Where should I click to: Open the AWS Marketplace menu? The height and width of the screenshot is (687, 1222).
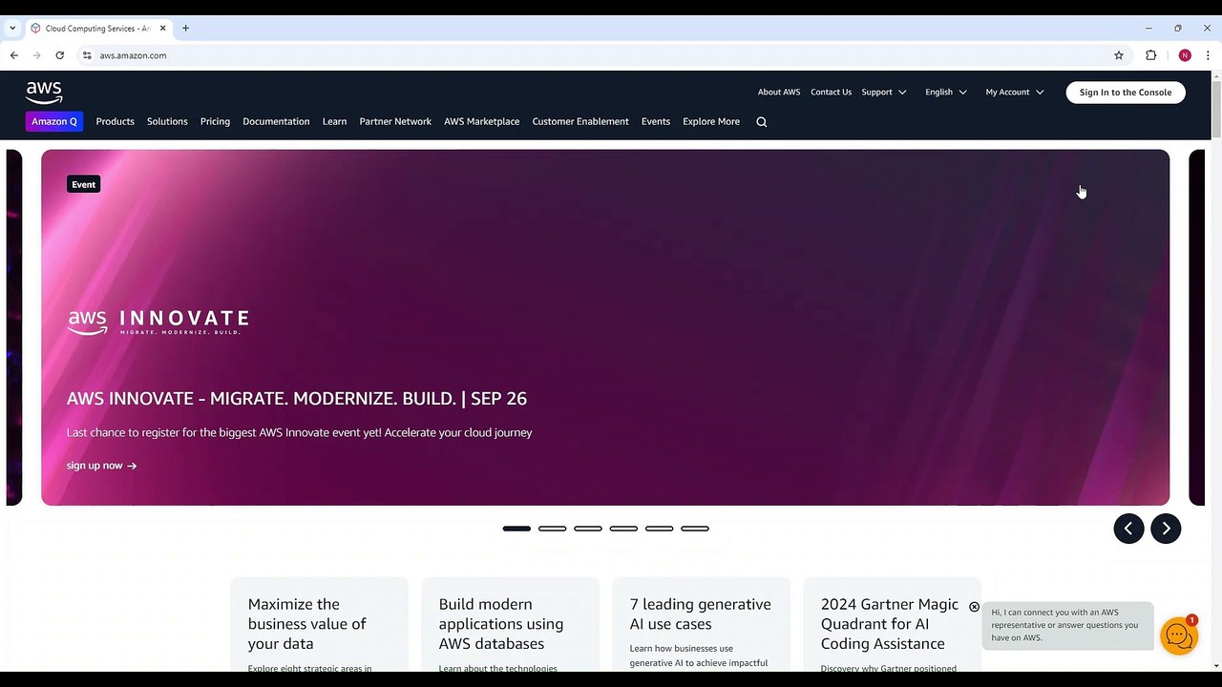pos(481,122)
